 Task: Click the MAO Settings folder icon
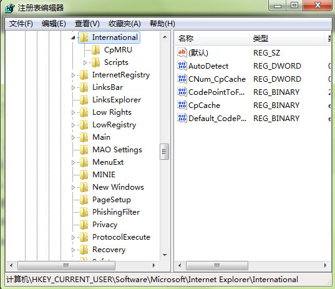pos(84,150)
